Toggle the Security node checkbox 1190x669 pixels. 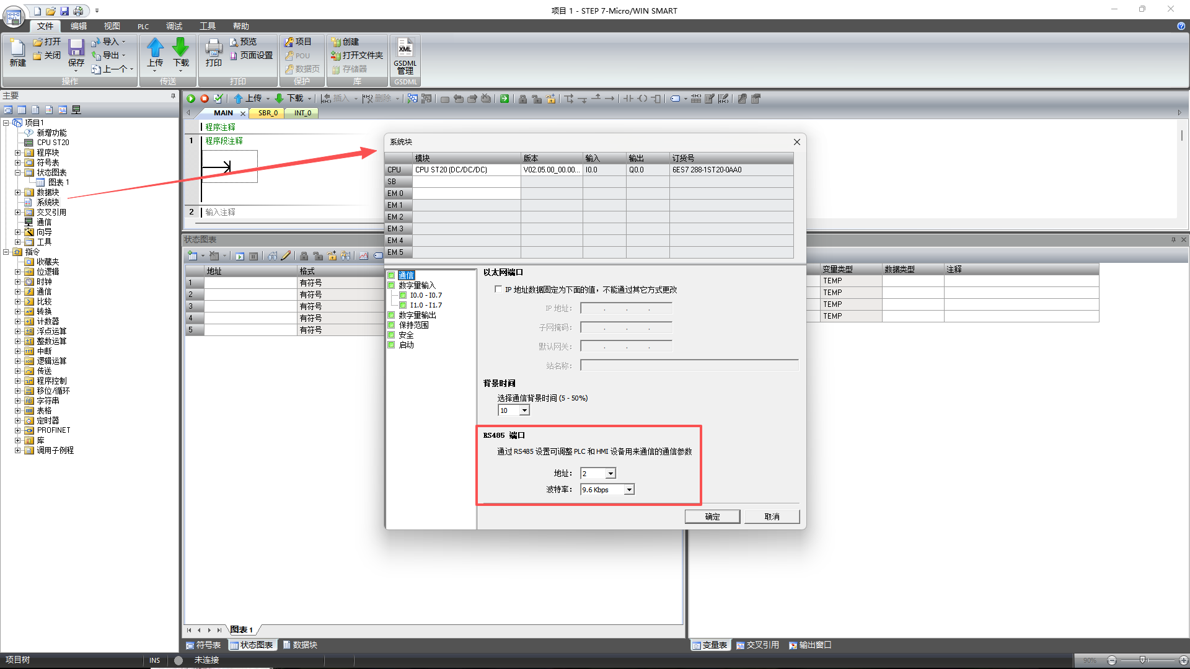pos(391,335)
